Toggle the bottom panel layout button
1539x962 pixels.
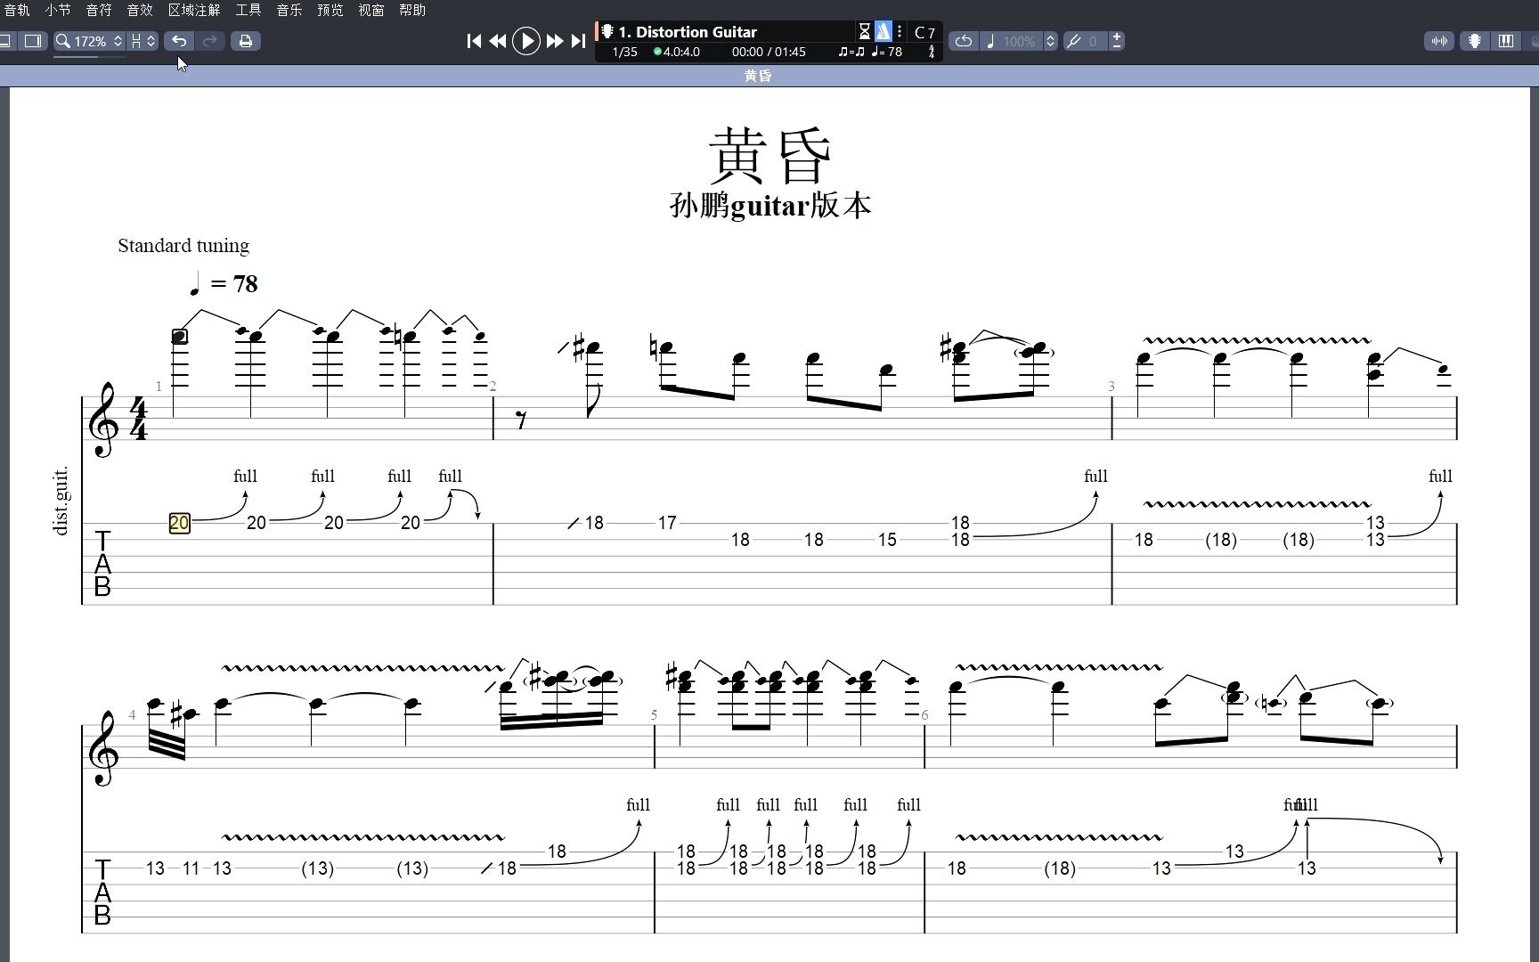(5, 41)
